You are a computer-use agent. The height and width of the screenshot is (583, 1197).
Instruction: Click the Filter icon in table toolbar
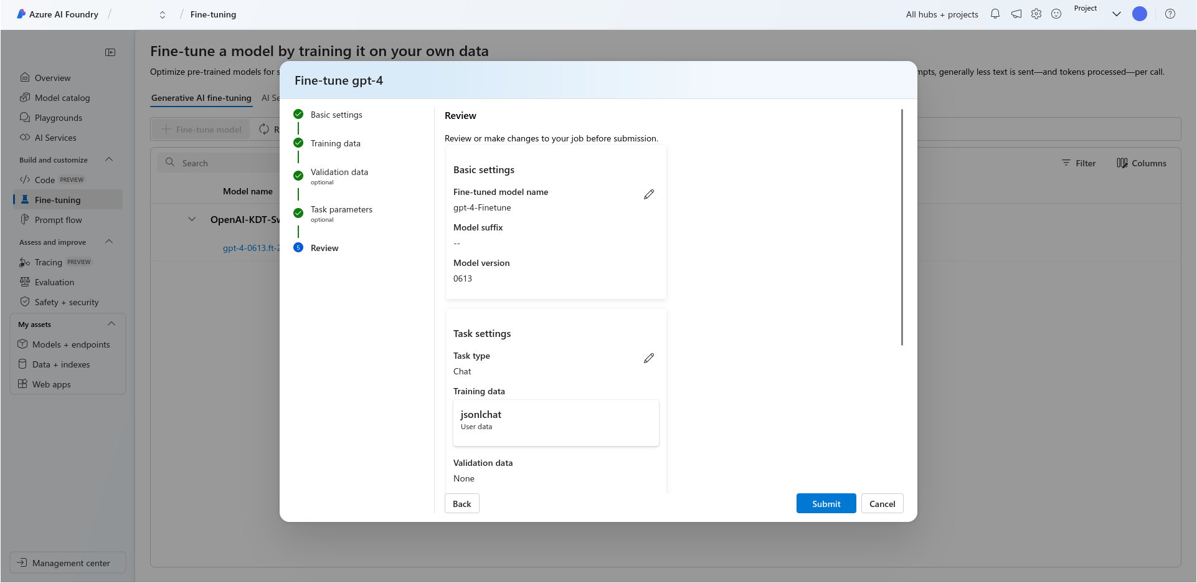click(x=1066, y=163)
